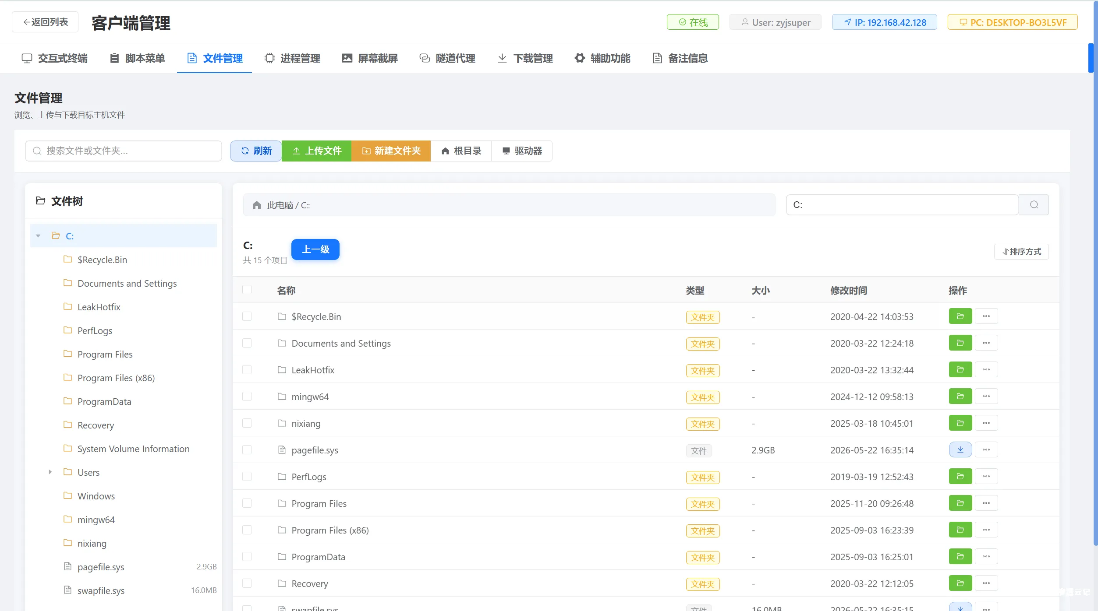Open more actions for mingw64 row
Image resolution: width=1098 pixels, height=611 pixels.
986,396
